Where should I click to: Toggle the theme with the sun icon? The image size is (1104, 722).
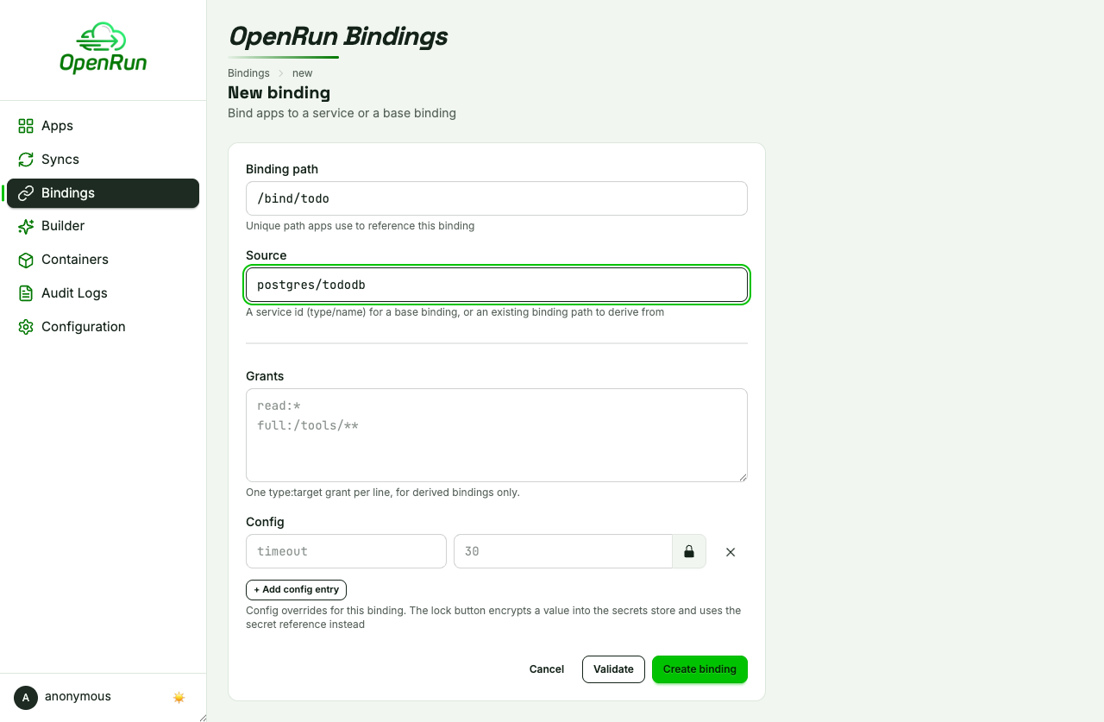tap(179, 697)
